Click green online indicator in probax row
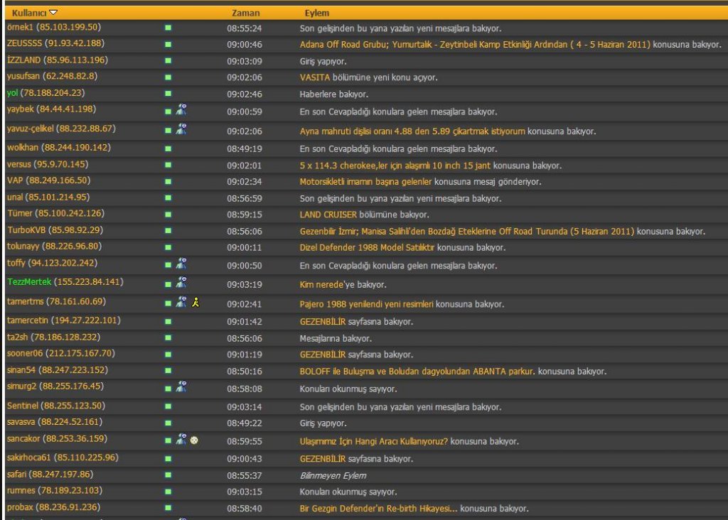This screenshot has width=728, height=520. (x=168, y=509)
